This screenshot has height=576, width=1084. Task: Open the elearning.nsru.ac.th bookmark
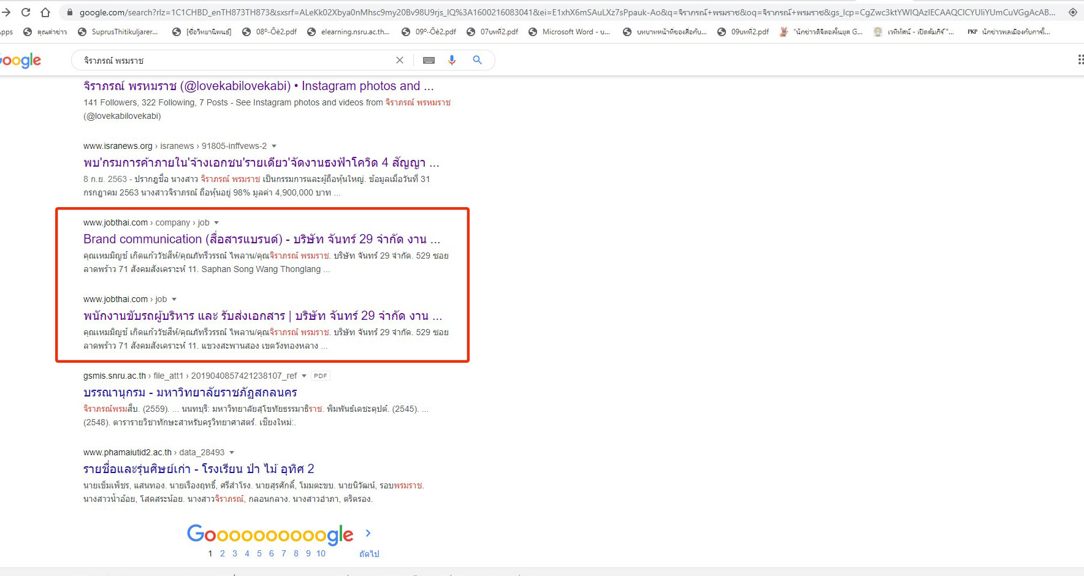click(x=348, y=32)
